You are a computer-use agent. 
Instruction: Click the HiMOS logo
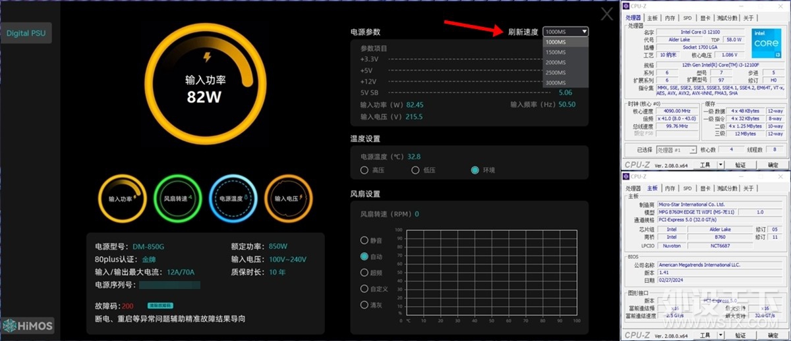pyautogui.click(x=28, y=326)
